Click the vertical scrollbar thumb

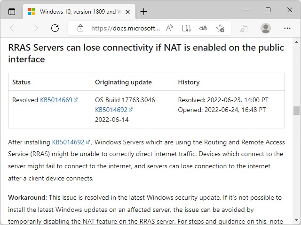coord(296,111)
